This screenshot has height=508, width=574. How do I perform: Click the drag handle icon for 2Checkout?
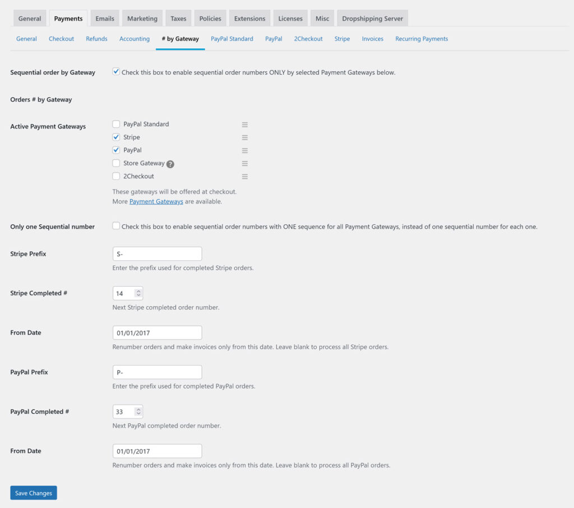[244, 177]
